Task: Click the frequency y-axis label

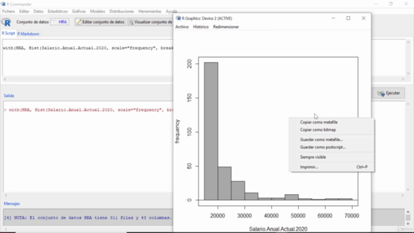Action: (x=177, y=131)
